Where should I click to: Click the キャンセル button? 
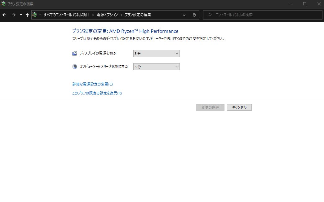pyautogui.click(x=239, y=108)
